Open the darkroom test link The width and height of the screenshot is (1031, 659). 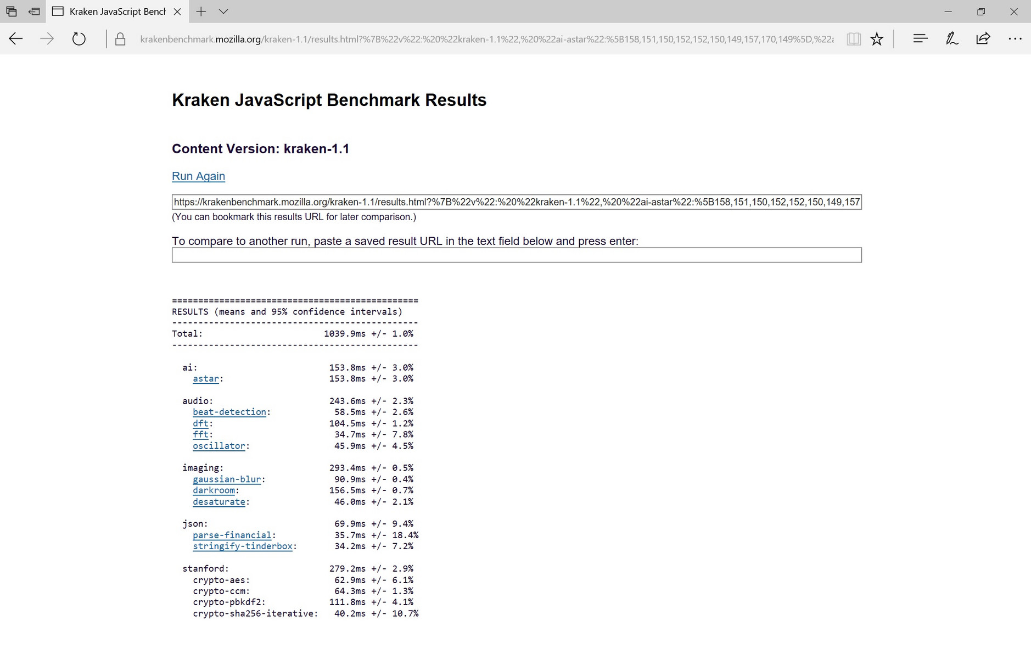[214, 490]
